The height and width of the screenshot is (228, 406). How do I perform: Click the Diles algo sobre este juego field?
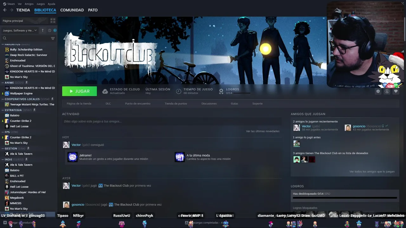pos(172,121)
